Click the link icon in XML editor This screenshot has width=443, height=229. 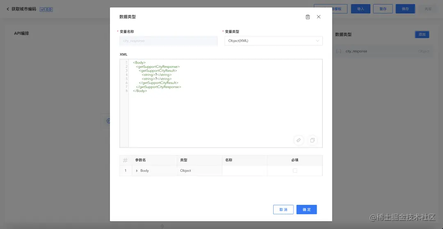298,140
